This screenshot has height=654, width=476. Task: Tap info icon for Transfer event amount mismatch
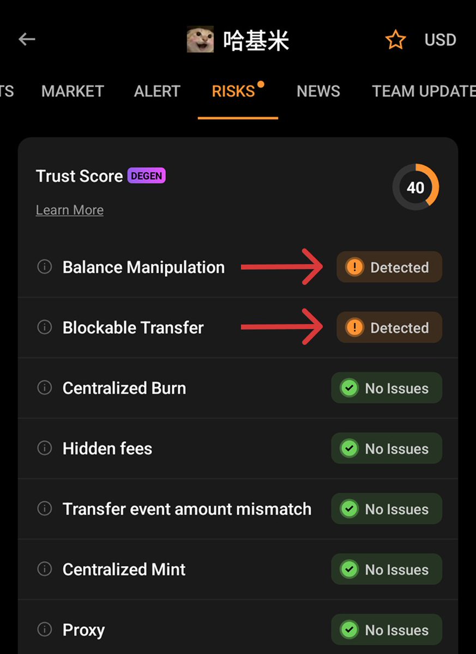click(44, 508)
